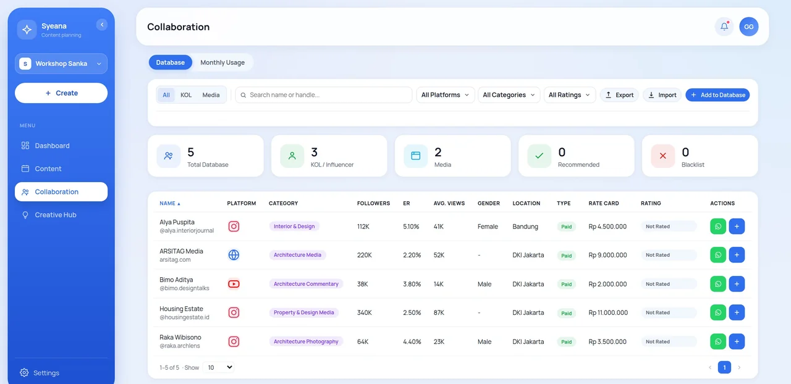The height and width of the screenshot is (384, 791).
Task: Open the rows-per-page Show 10 dropdown
Action: 219,367
